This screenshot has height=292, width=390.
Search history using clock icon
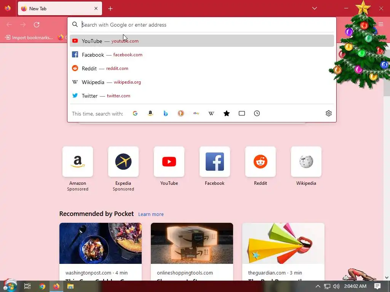tap(257, 113)
